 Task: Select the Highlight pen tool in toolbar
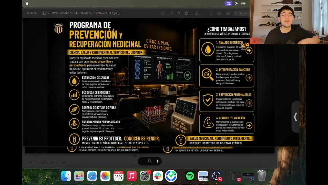(197, 13)
